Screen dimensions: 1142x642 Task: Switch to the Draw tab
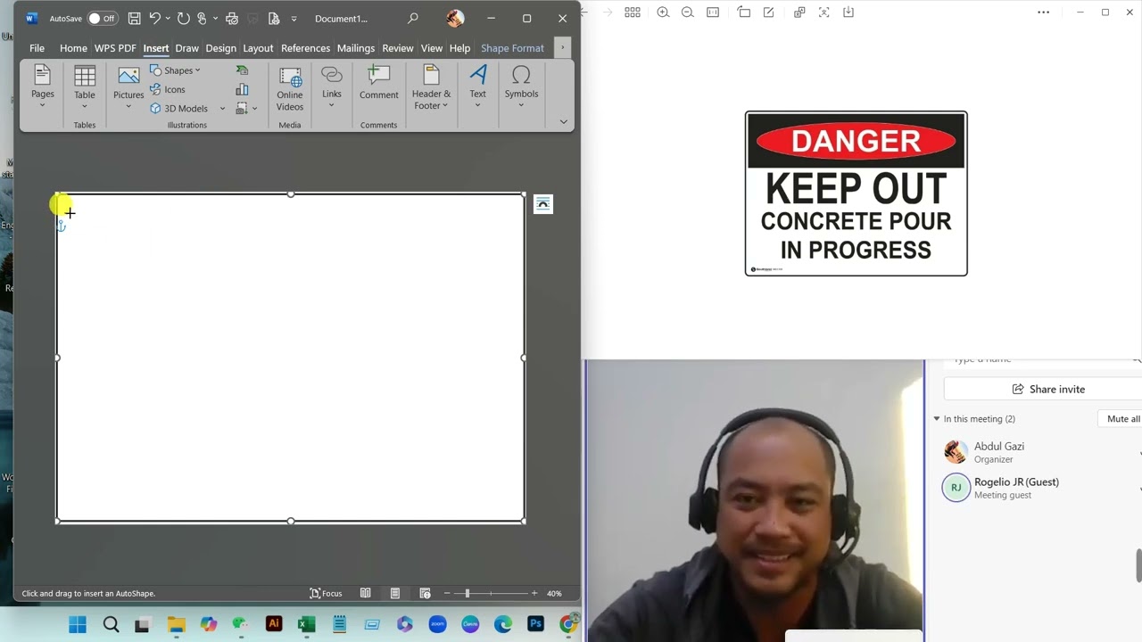(x=187, y=48)
